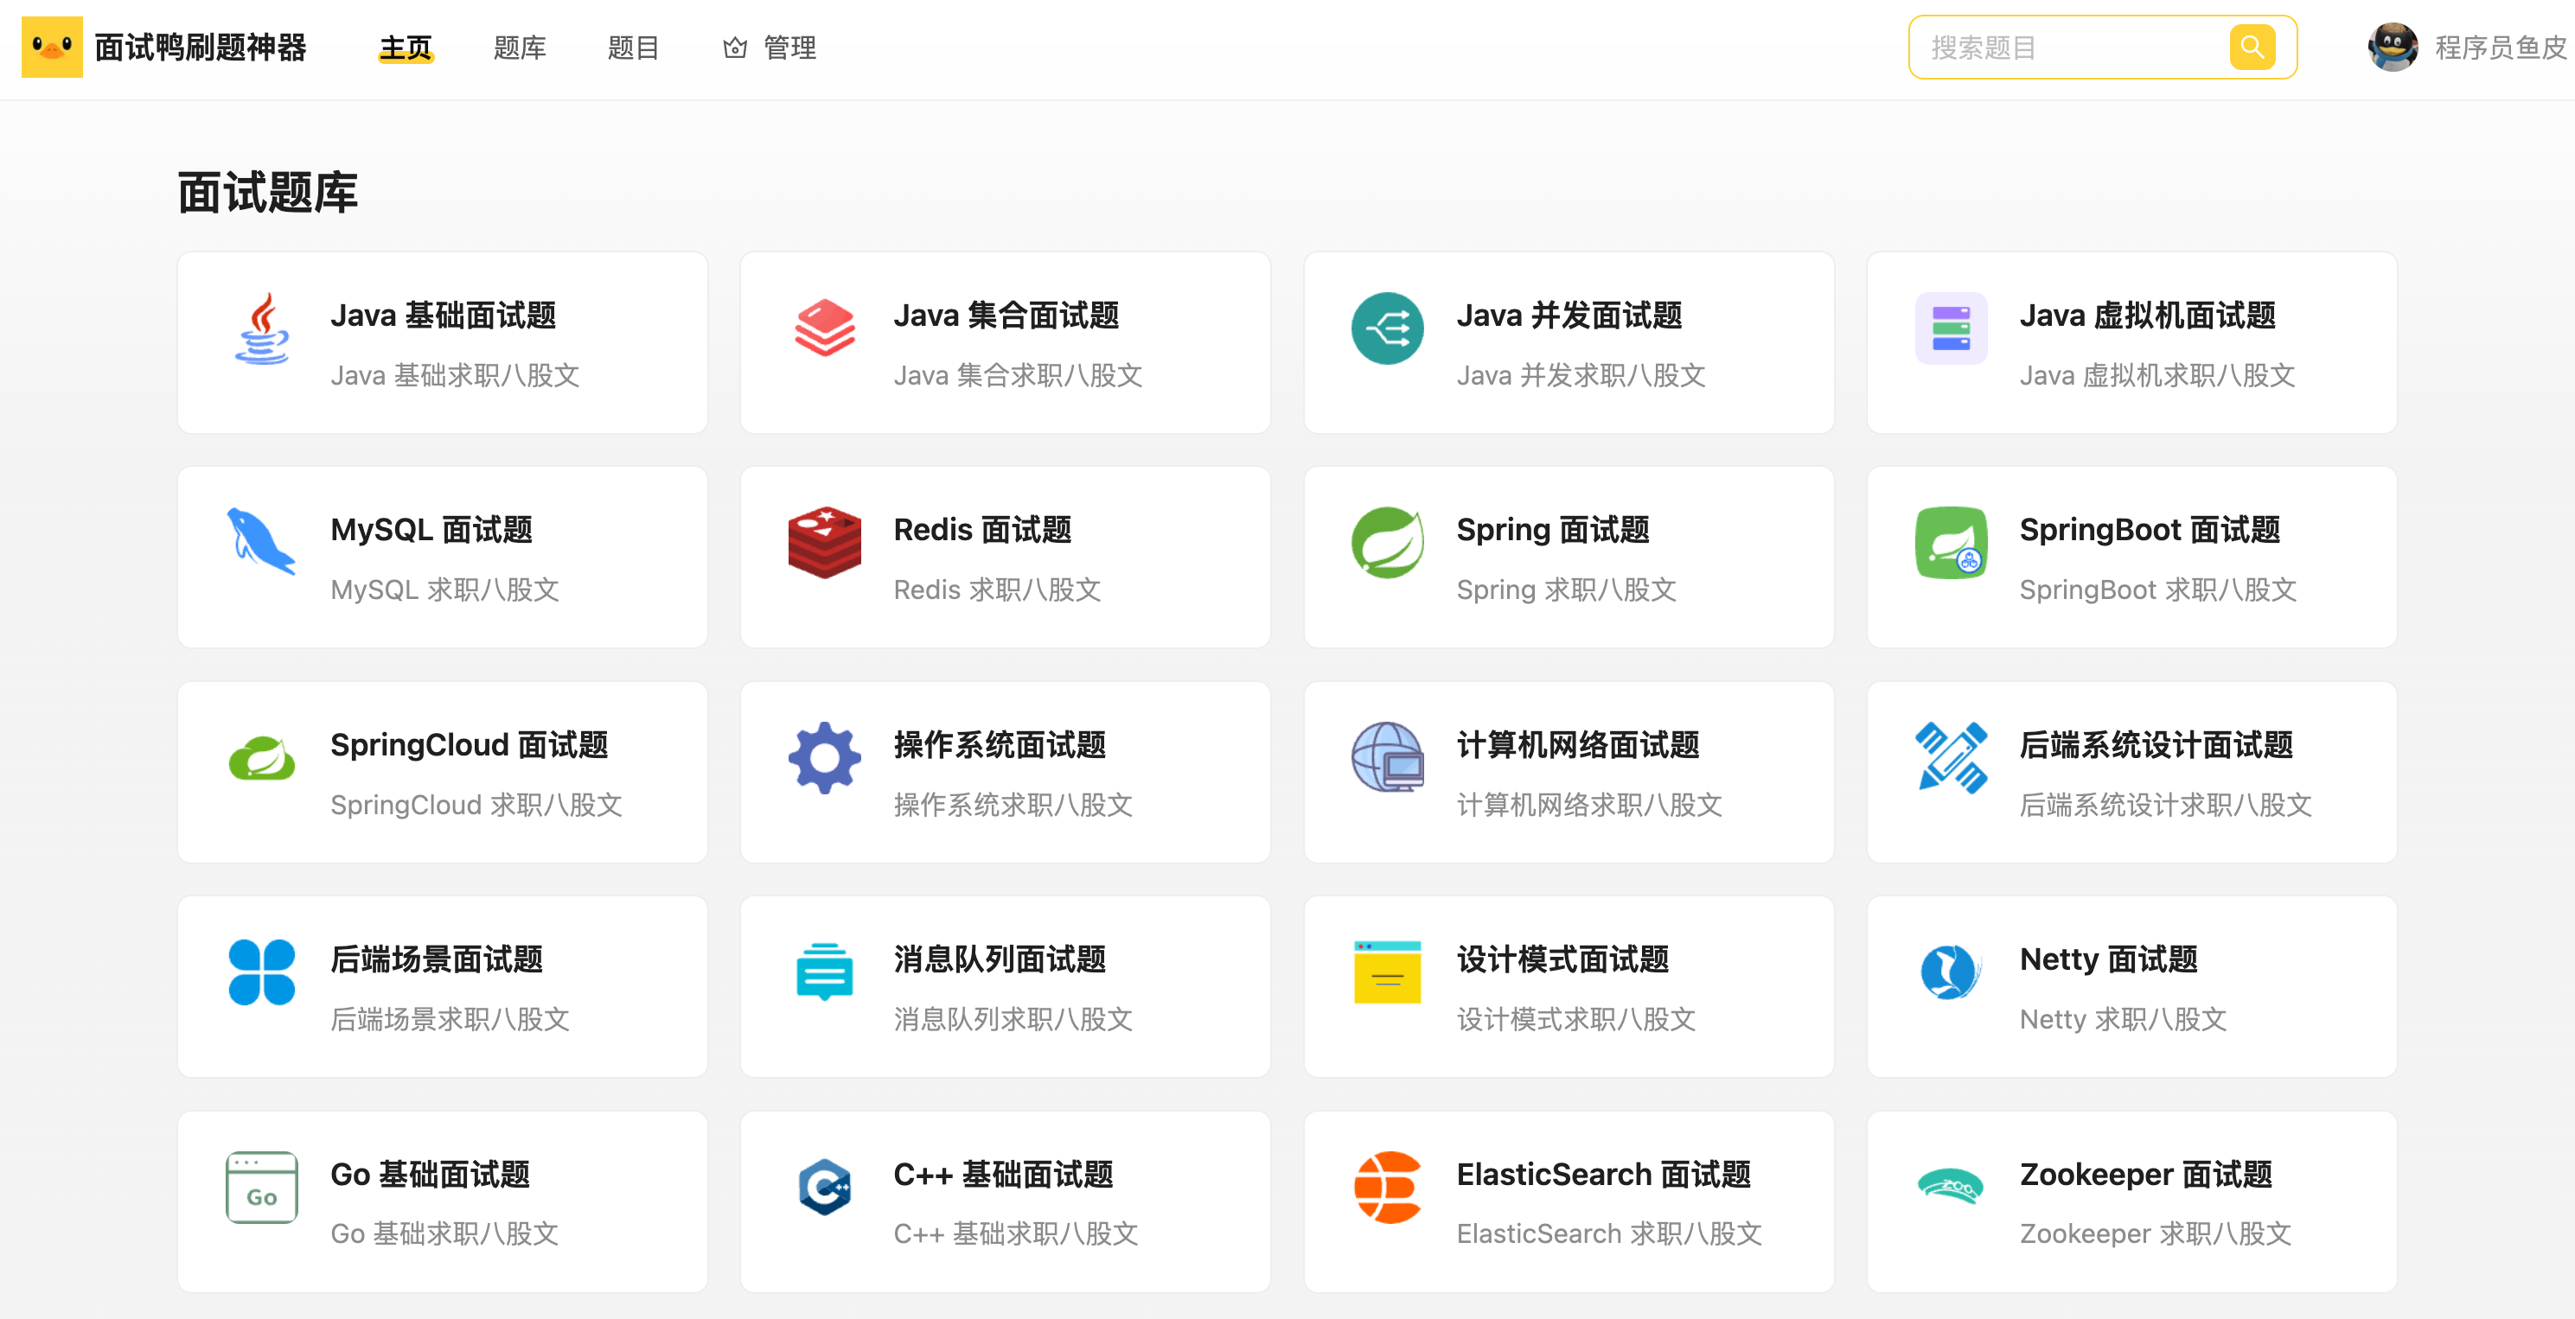Click the C++ hexagon logo icon
This screenshot has height=1319, width=2575.
[x=824, y=1187]
